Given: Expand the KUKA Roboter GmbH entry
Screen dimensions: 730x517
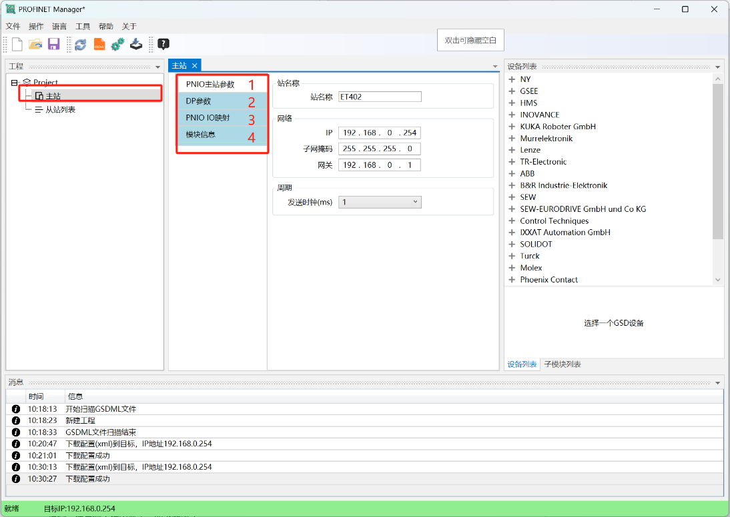Looking at the screenshot, I should pyautogui.click(x=512, y=127).
